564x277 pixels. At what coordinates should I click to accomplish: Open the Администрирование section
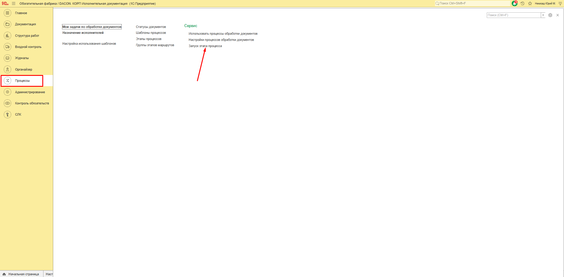30,92
